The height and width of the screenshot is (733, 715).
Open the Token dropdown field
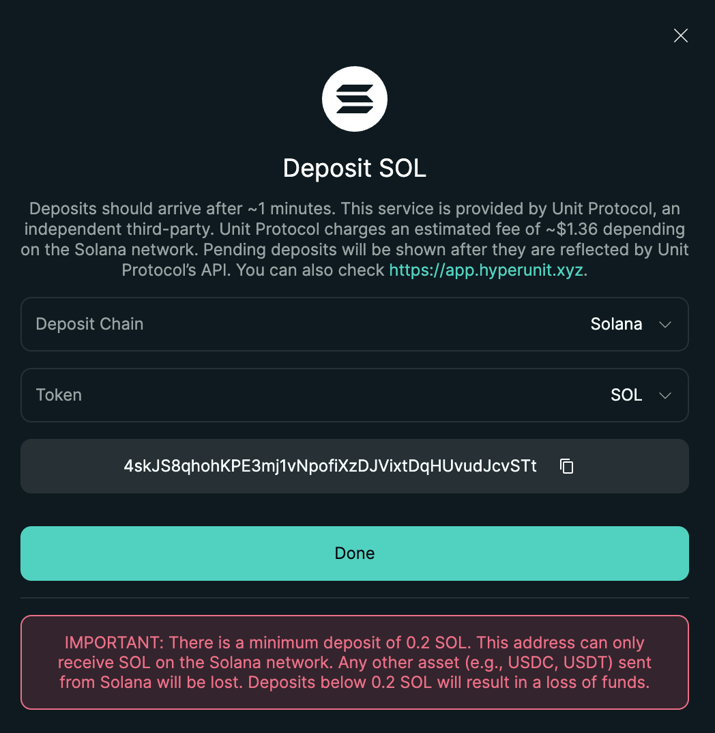[x=354, y=395]
